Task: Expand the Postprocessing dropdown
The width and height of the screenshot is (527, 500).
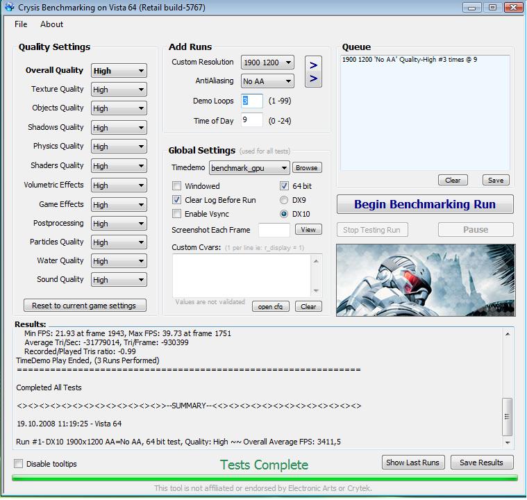Action: pos(119,224)
